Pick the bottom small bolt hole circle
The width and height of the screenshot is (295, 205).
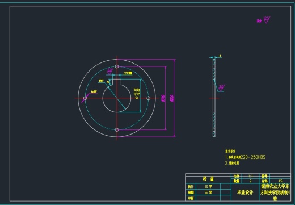point(117,129)
